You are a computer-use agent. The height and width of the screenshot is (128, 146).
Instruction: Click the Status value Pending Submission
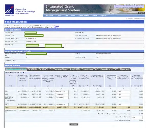pos(103,54)
